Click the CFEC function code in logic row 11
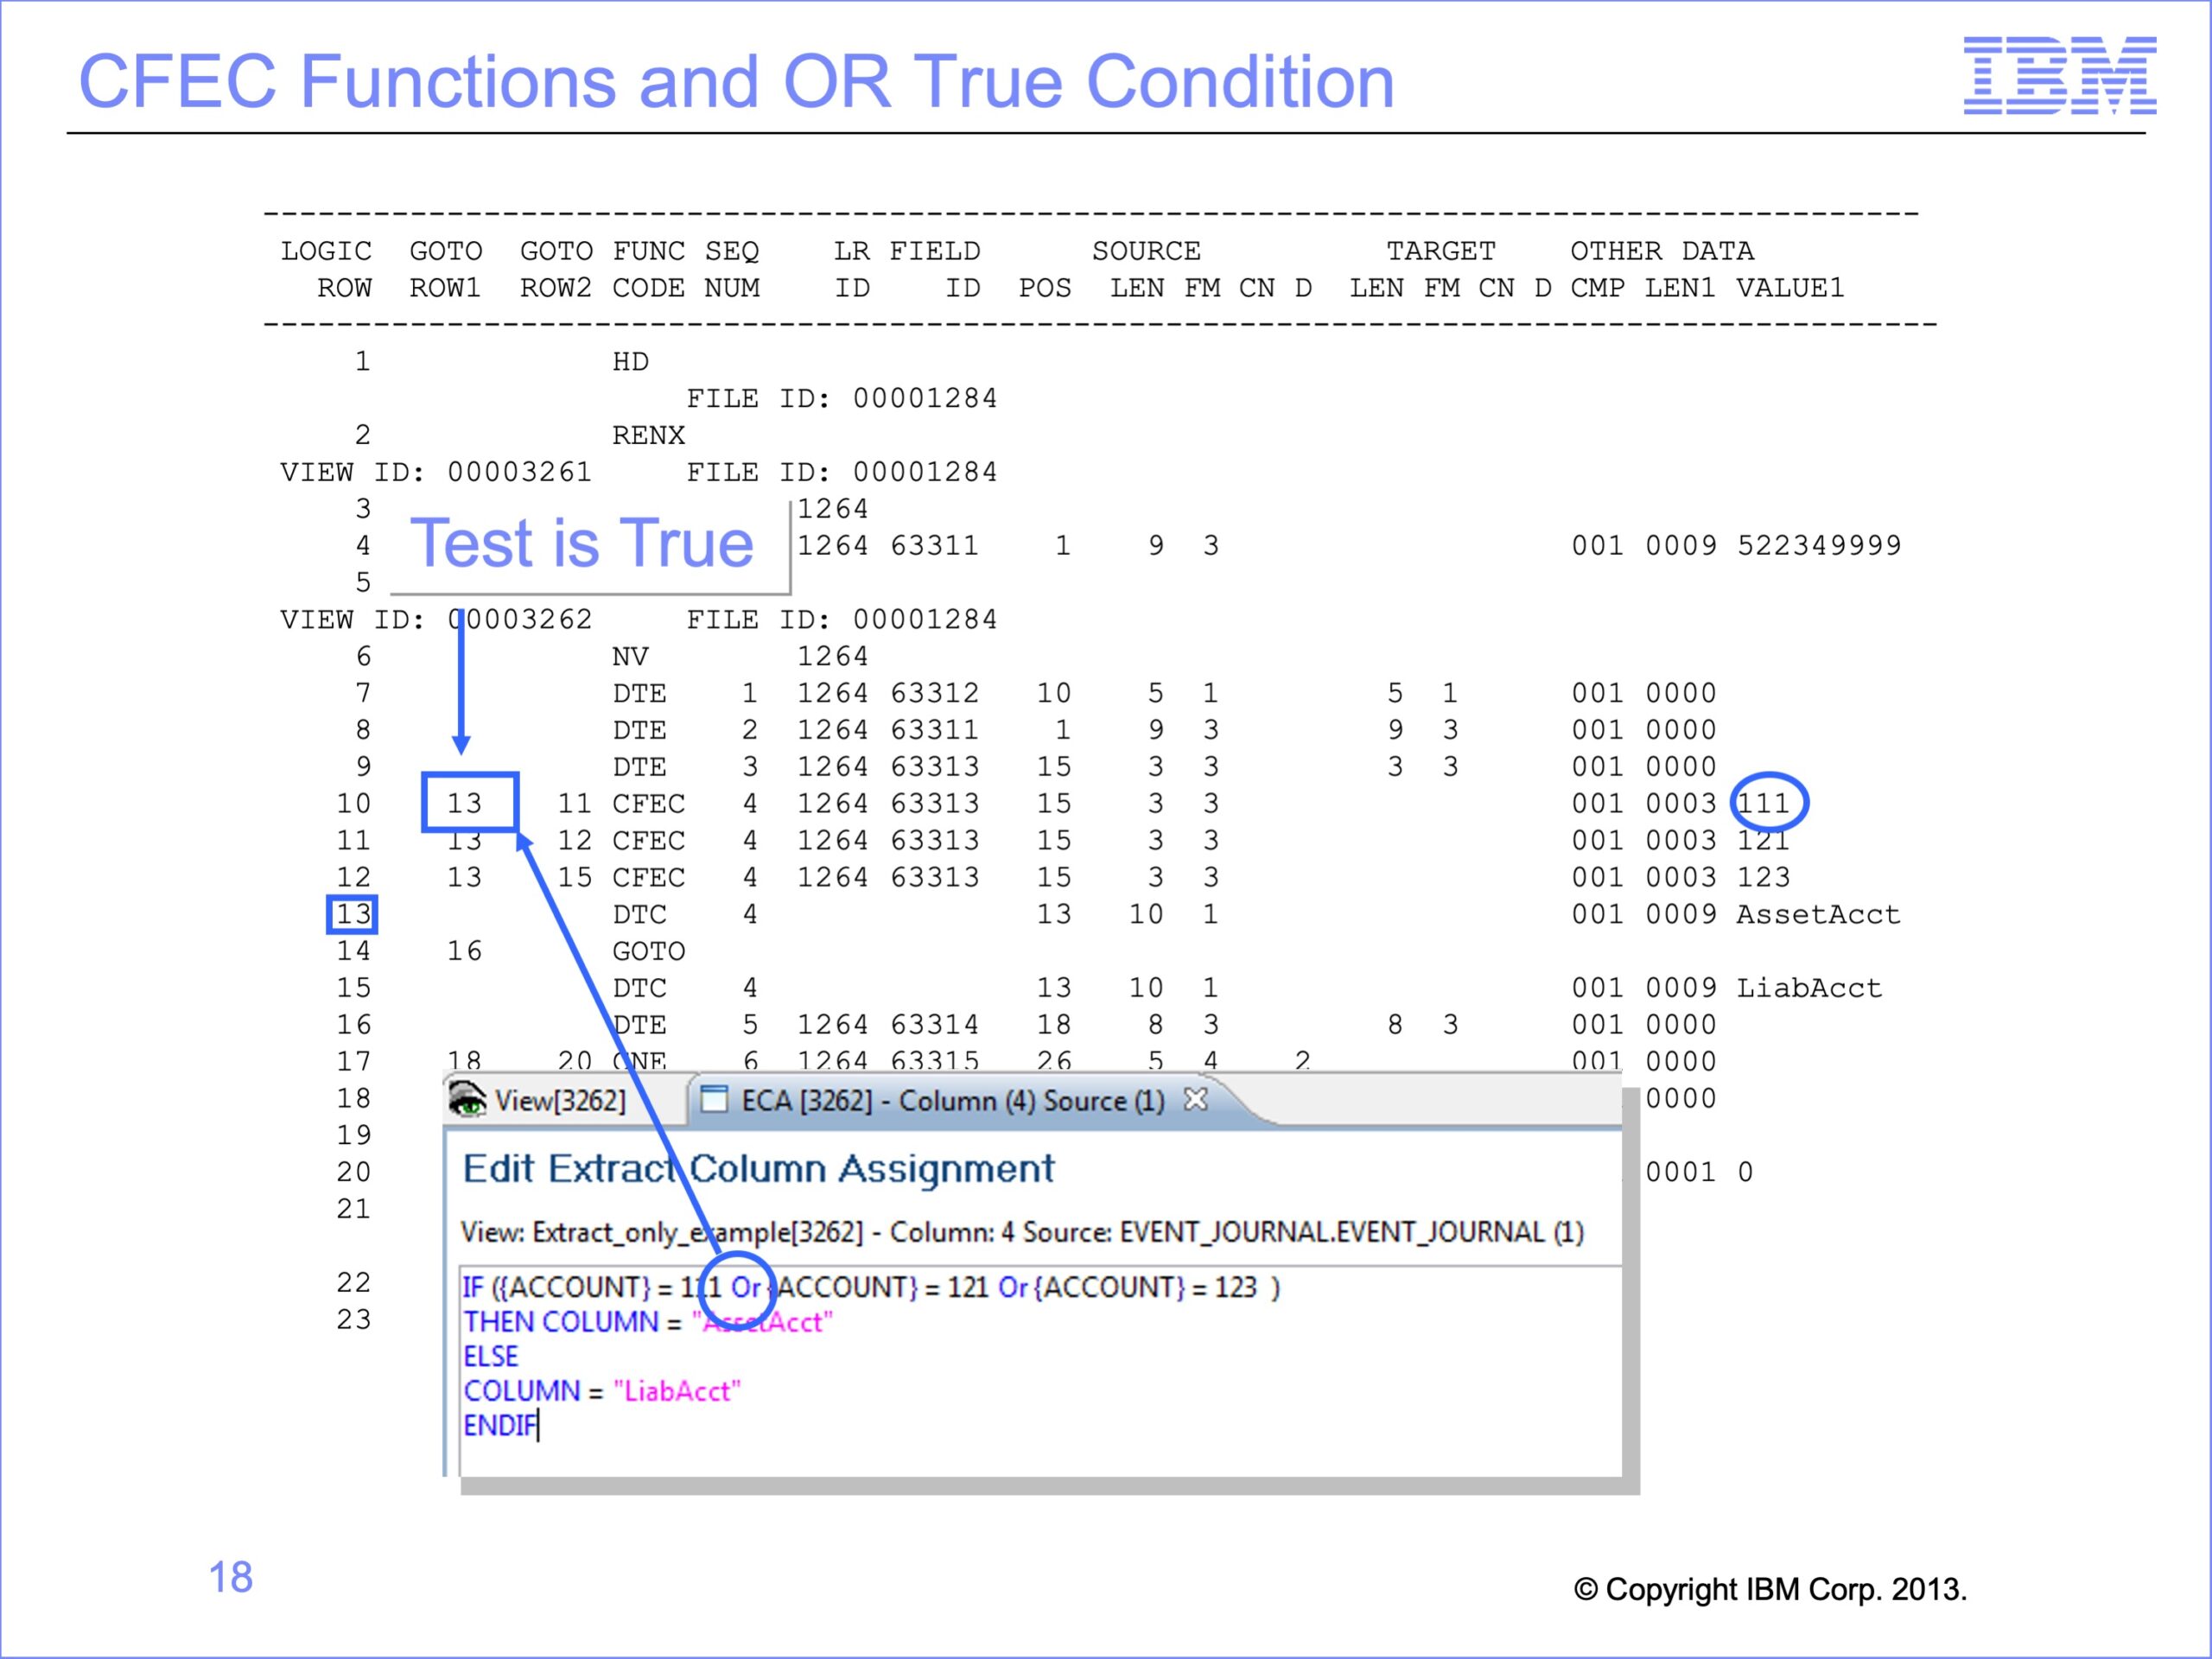The height and width of the screenshot is (1659, 2212). [649, 841]
